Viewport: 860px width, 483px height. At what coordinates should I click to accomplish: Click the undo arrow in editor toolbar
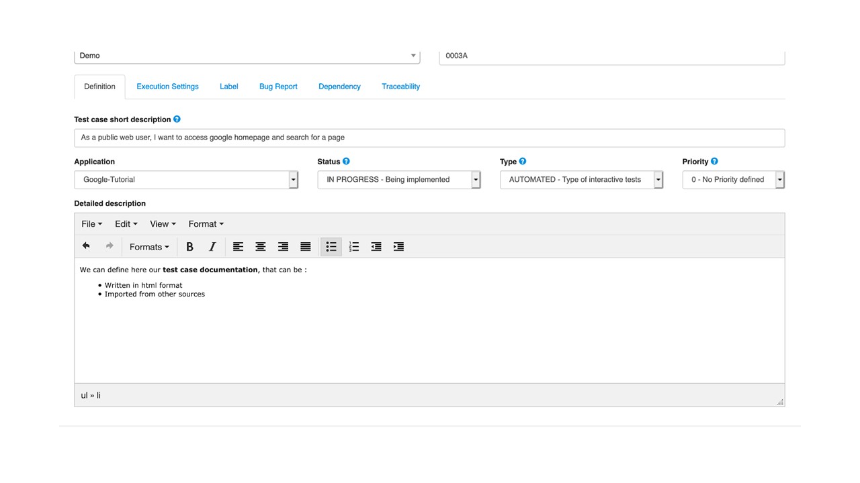(x=86, y=246)
